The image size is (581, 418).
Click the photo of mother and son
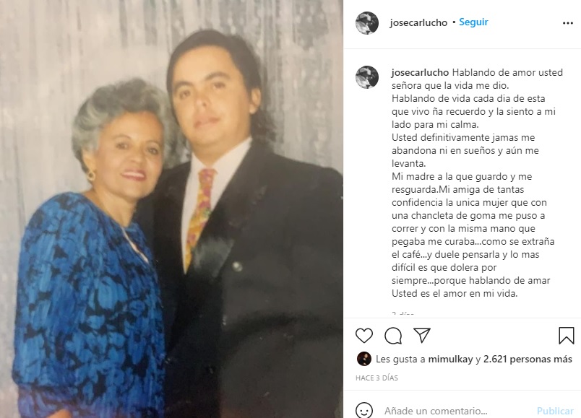coord(171,209)
